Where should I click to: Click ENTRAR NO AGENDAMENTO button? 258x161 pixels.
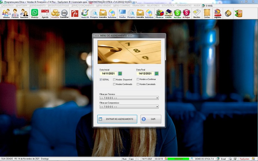(117, 119)
